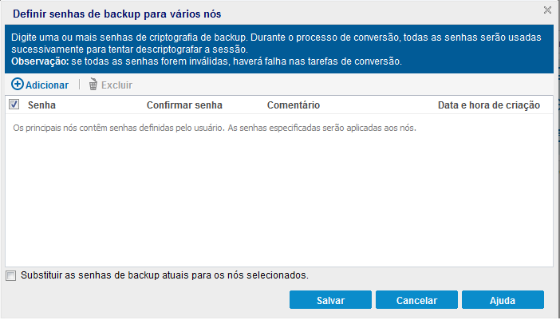Click the Substituir as senhas de backup label text
This screenshot has height=320, width=560.
(164, 275)
